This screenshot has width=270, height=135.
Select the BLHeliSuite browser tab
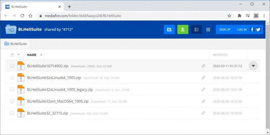(x=33, y=7)
